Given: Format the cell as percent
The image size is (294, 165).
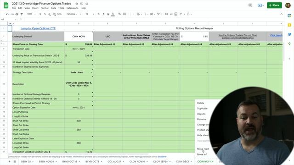Looking at the screenshot, I should click(x=45, y=14).
